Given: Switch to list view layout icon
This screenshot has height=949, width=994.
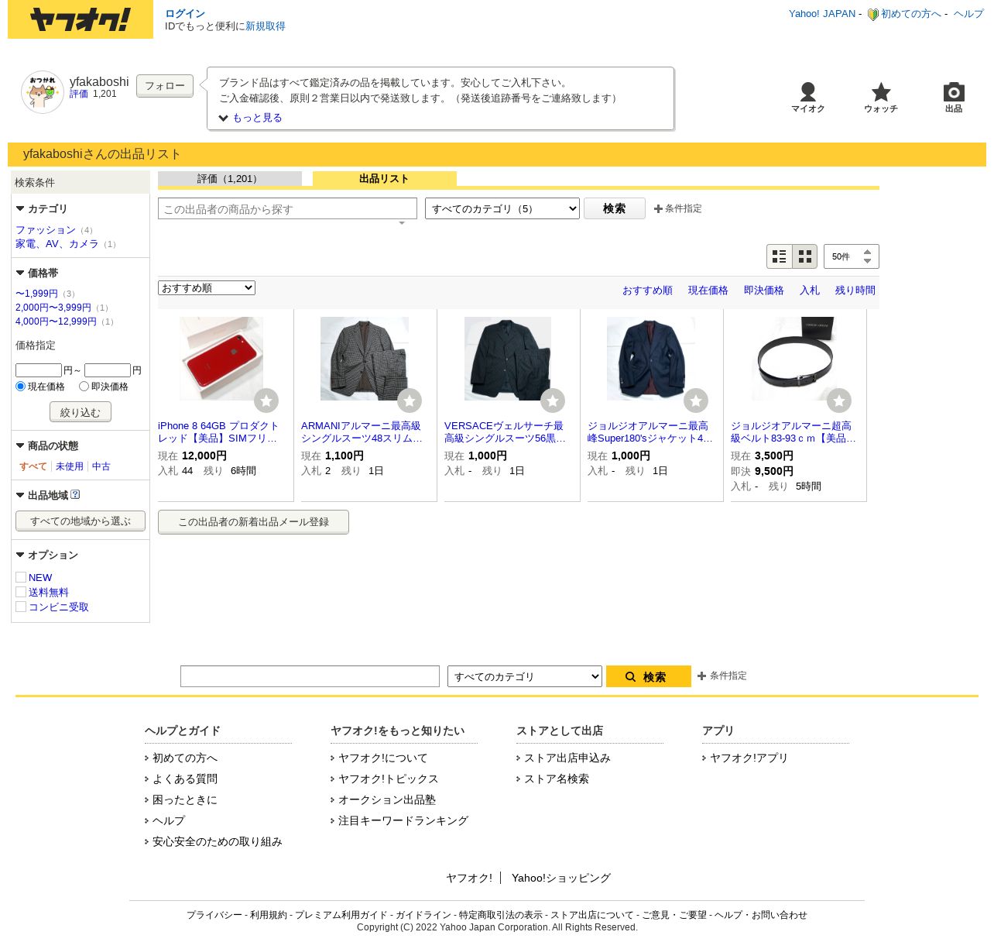Looking at the screenshot, I should click(780, 256).
